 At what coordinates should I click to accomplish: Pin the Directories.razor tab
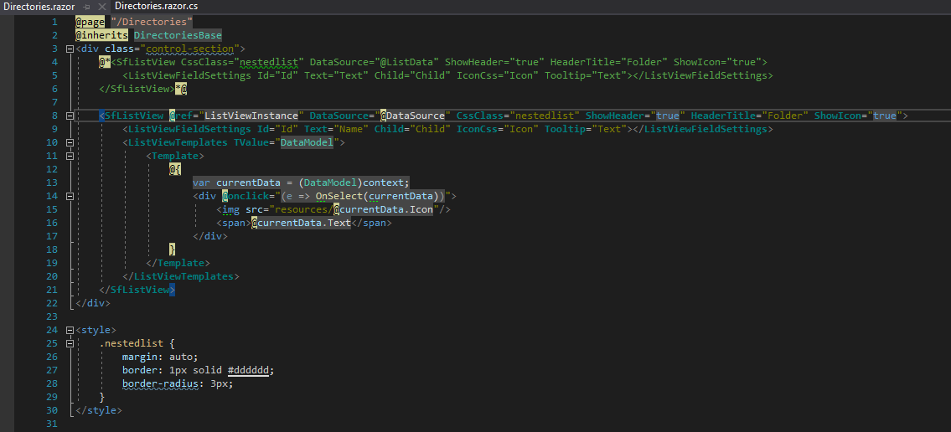pos(86,7)
